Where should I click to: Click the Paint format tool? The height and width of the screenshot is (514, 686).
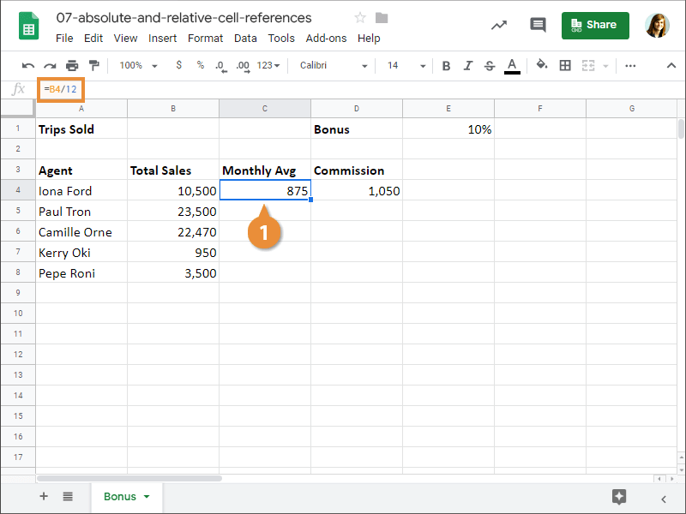point(94,66)
